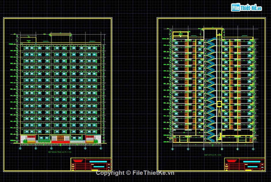
Task: Click the red logo in the left title block
Action: [x=78, y=161]
